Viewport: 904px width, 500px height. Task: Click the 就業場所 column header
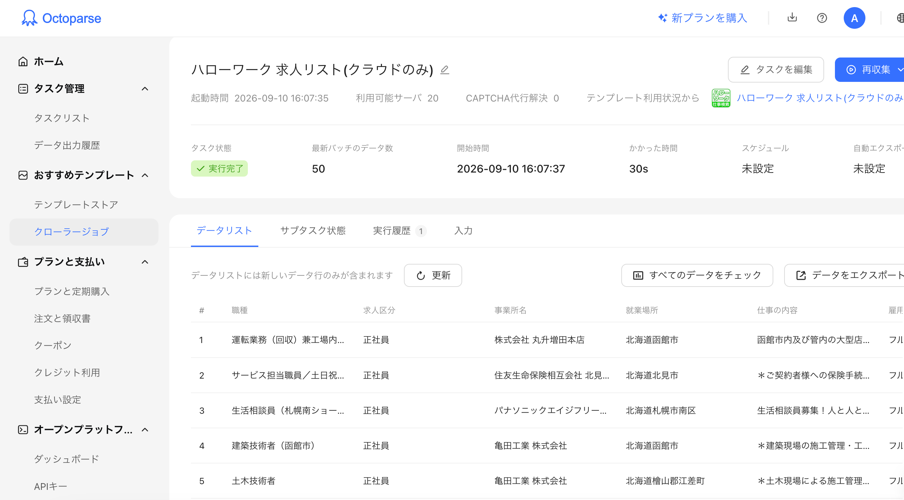click(642, 310)
